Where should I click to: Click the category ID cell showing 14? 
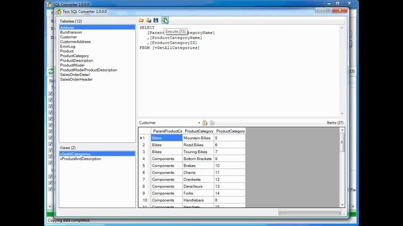(230, 193)
